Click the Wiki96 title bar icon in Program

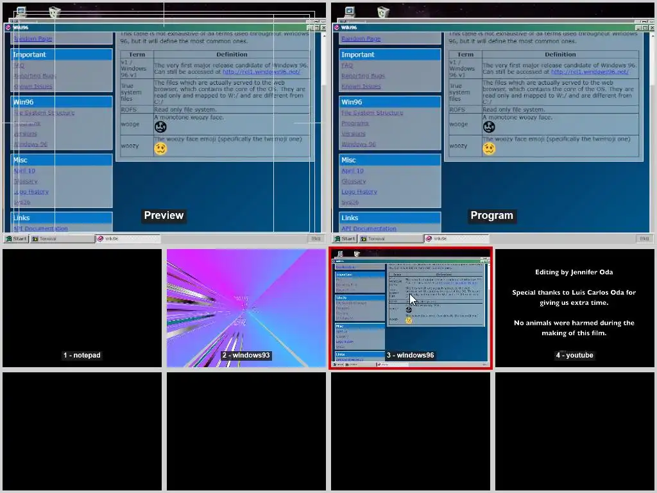tap(336, 27)
